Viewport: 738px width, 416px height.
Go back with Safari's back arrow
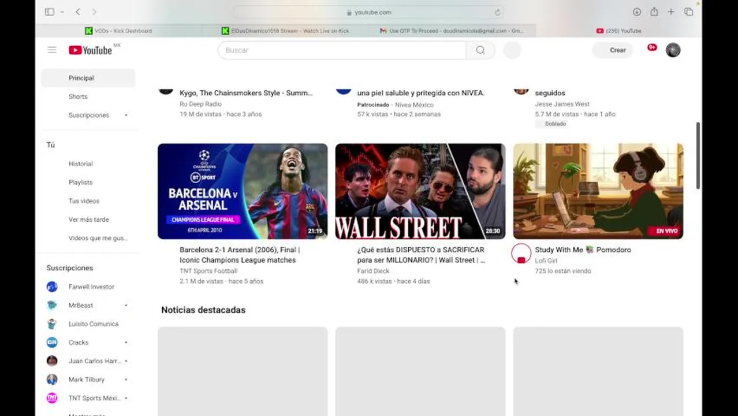click(78, 12)
